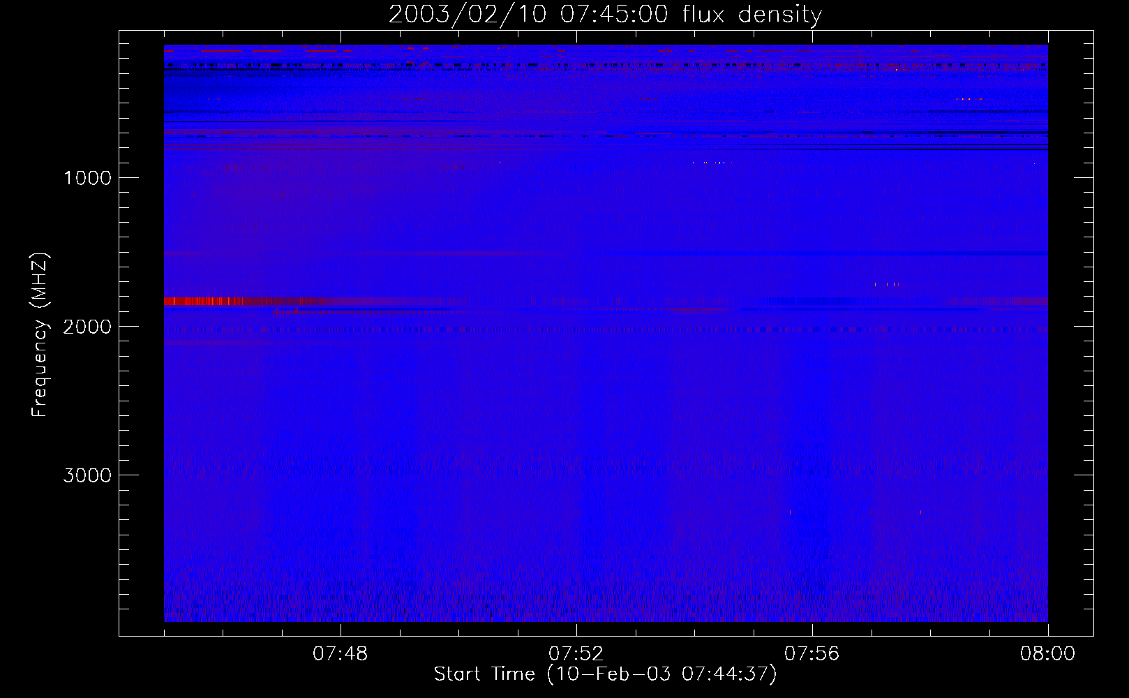
Task: Click the 'Start Time (10-Feb-03 07:44:37)' label
Action: point(605,674)
